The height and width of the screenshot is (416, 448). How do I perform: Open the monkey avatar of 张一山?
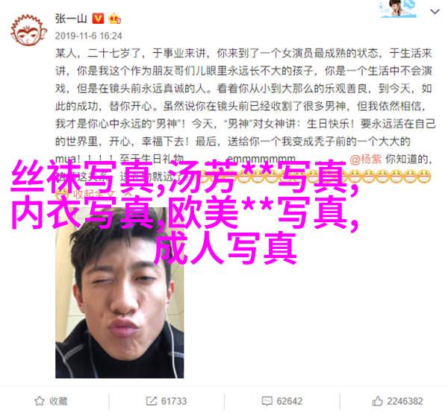(29, 31)
